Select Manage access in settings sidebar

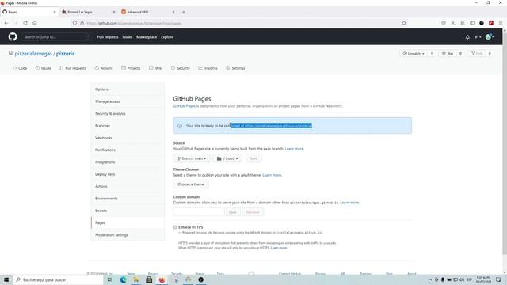coord(128,101)
